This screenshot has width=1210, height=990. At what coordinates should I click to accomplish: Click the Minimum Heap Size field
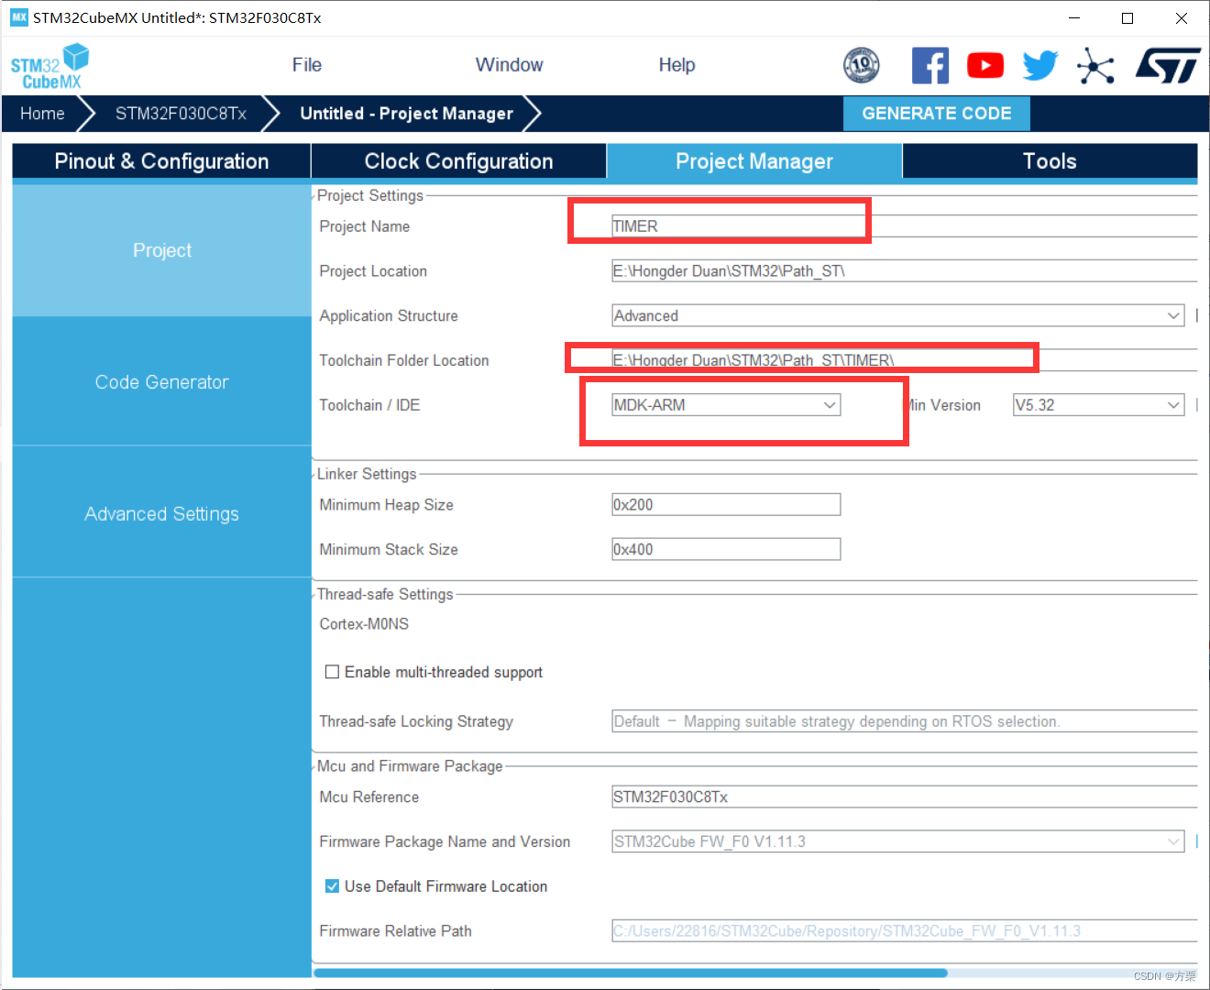coord(726,505)
